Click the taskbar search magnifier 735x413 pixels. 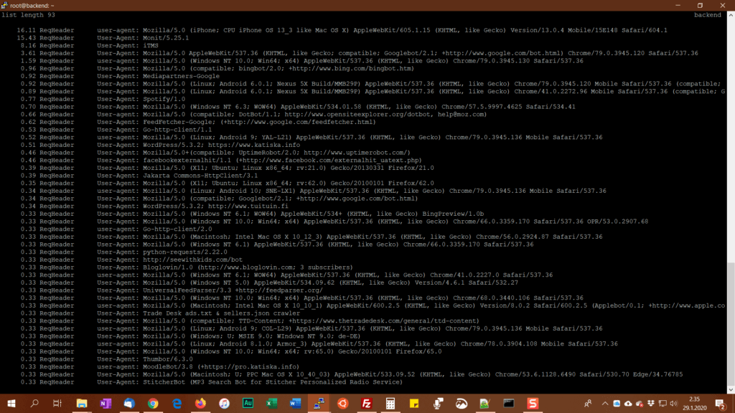34,404
